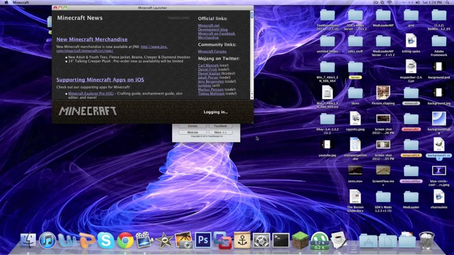Image resolution: width=454 pixels, height=255 pixels.
Task: Launch iTunes from the dock
Action: click(x=48, y=240)
